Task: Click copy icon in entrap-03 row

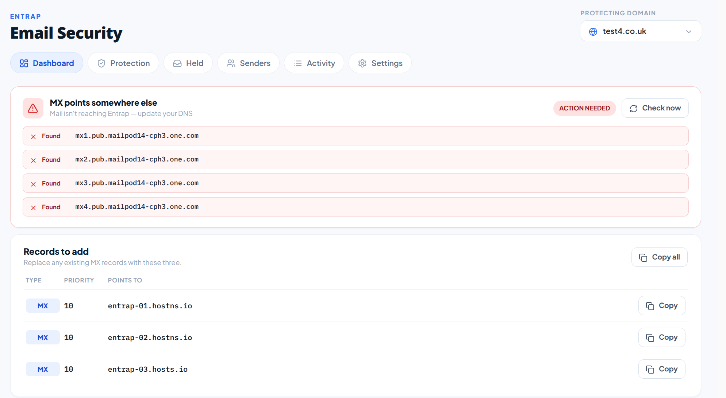Action: tap(650, 370)
